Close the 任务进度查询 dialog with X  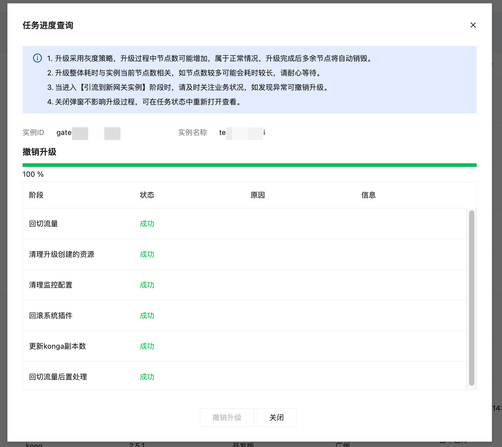[473, 25]
